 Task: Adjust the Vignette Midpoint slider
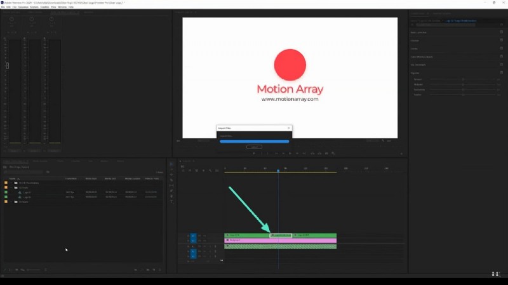[x=463, y=84]
